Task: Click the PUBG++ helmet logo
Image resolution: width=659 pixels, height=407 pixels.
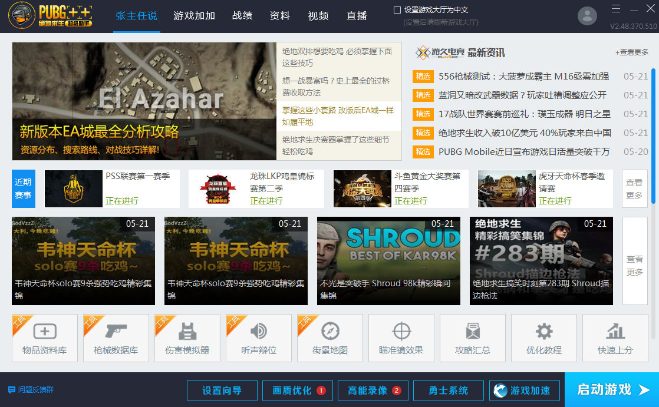Action: click(x=21, y=15)
